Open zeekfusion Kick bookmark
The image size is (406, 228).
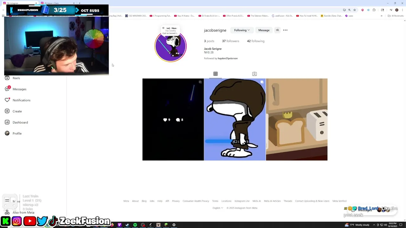282,16
